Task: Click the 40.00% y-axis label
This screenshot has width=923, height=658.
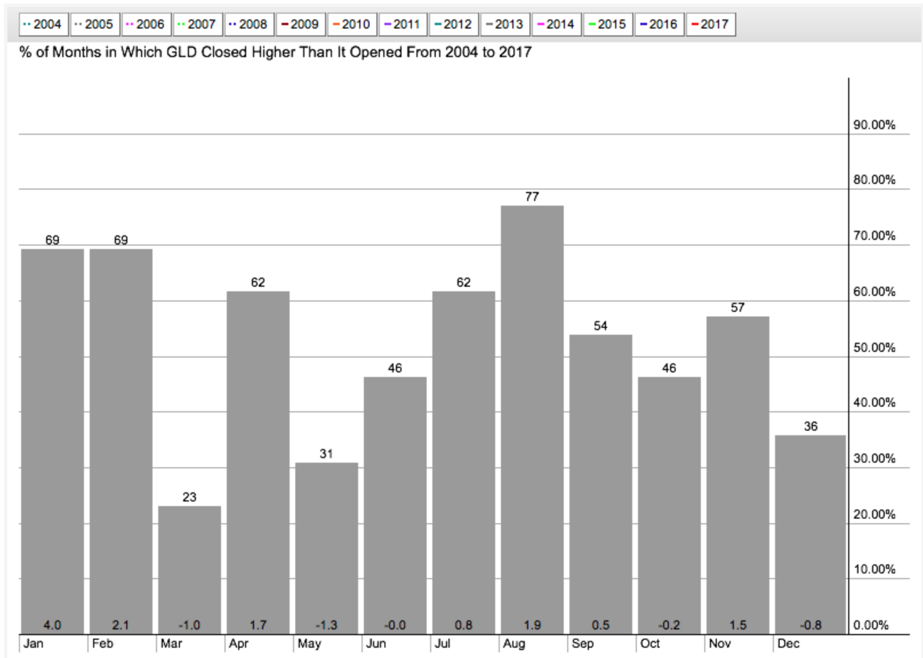Action: coord(874,403)
